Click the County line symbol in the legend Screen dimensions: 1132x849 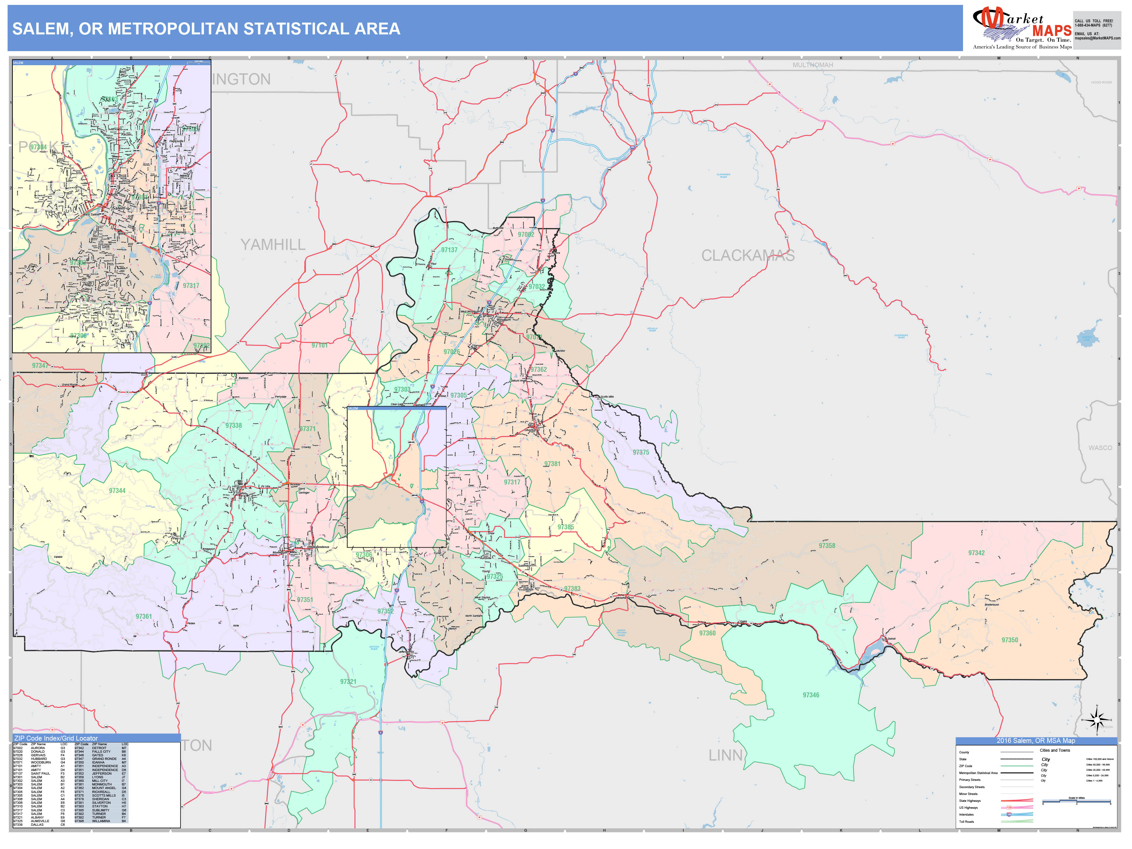point(1017,752)
